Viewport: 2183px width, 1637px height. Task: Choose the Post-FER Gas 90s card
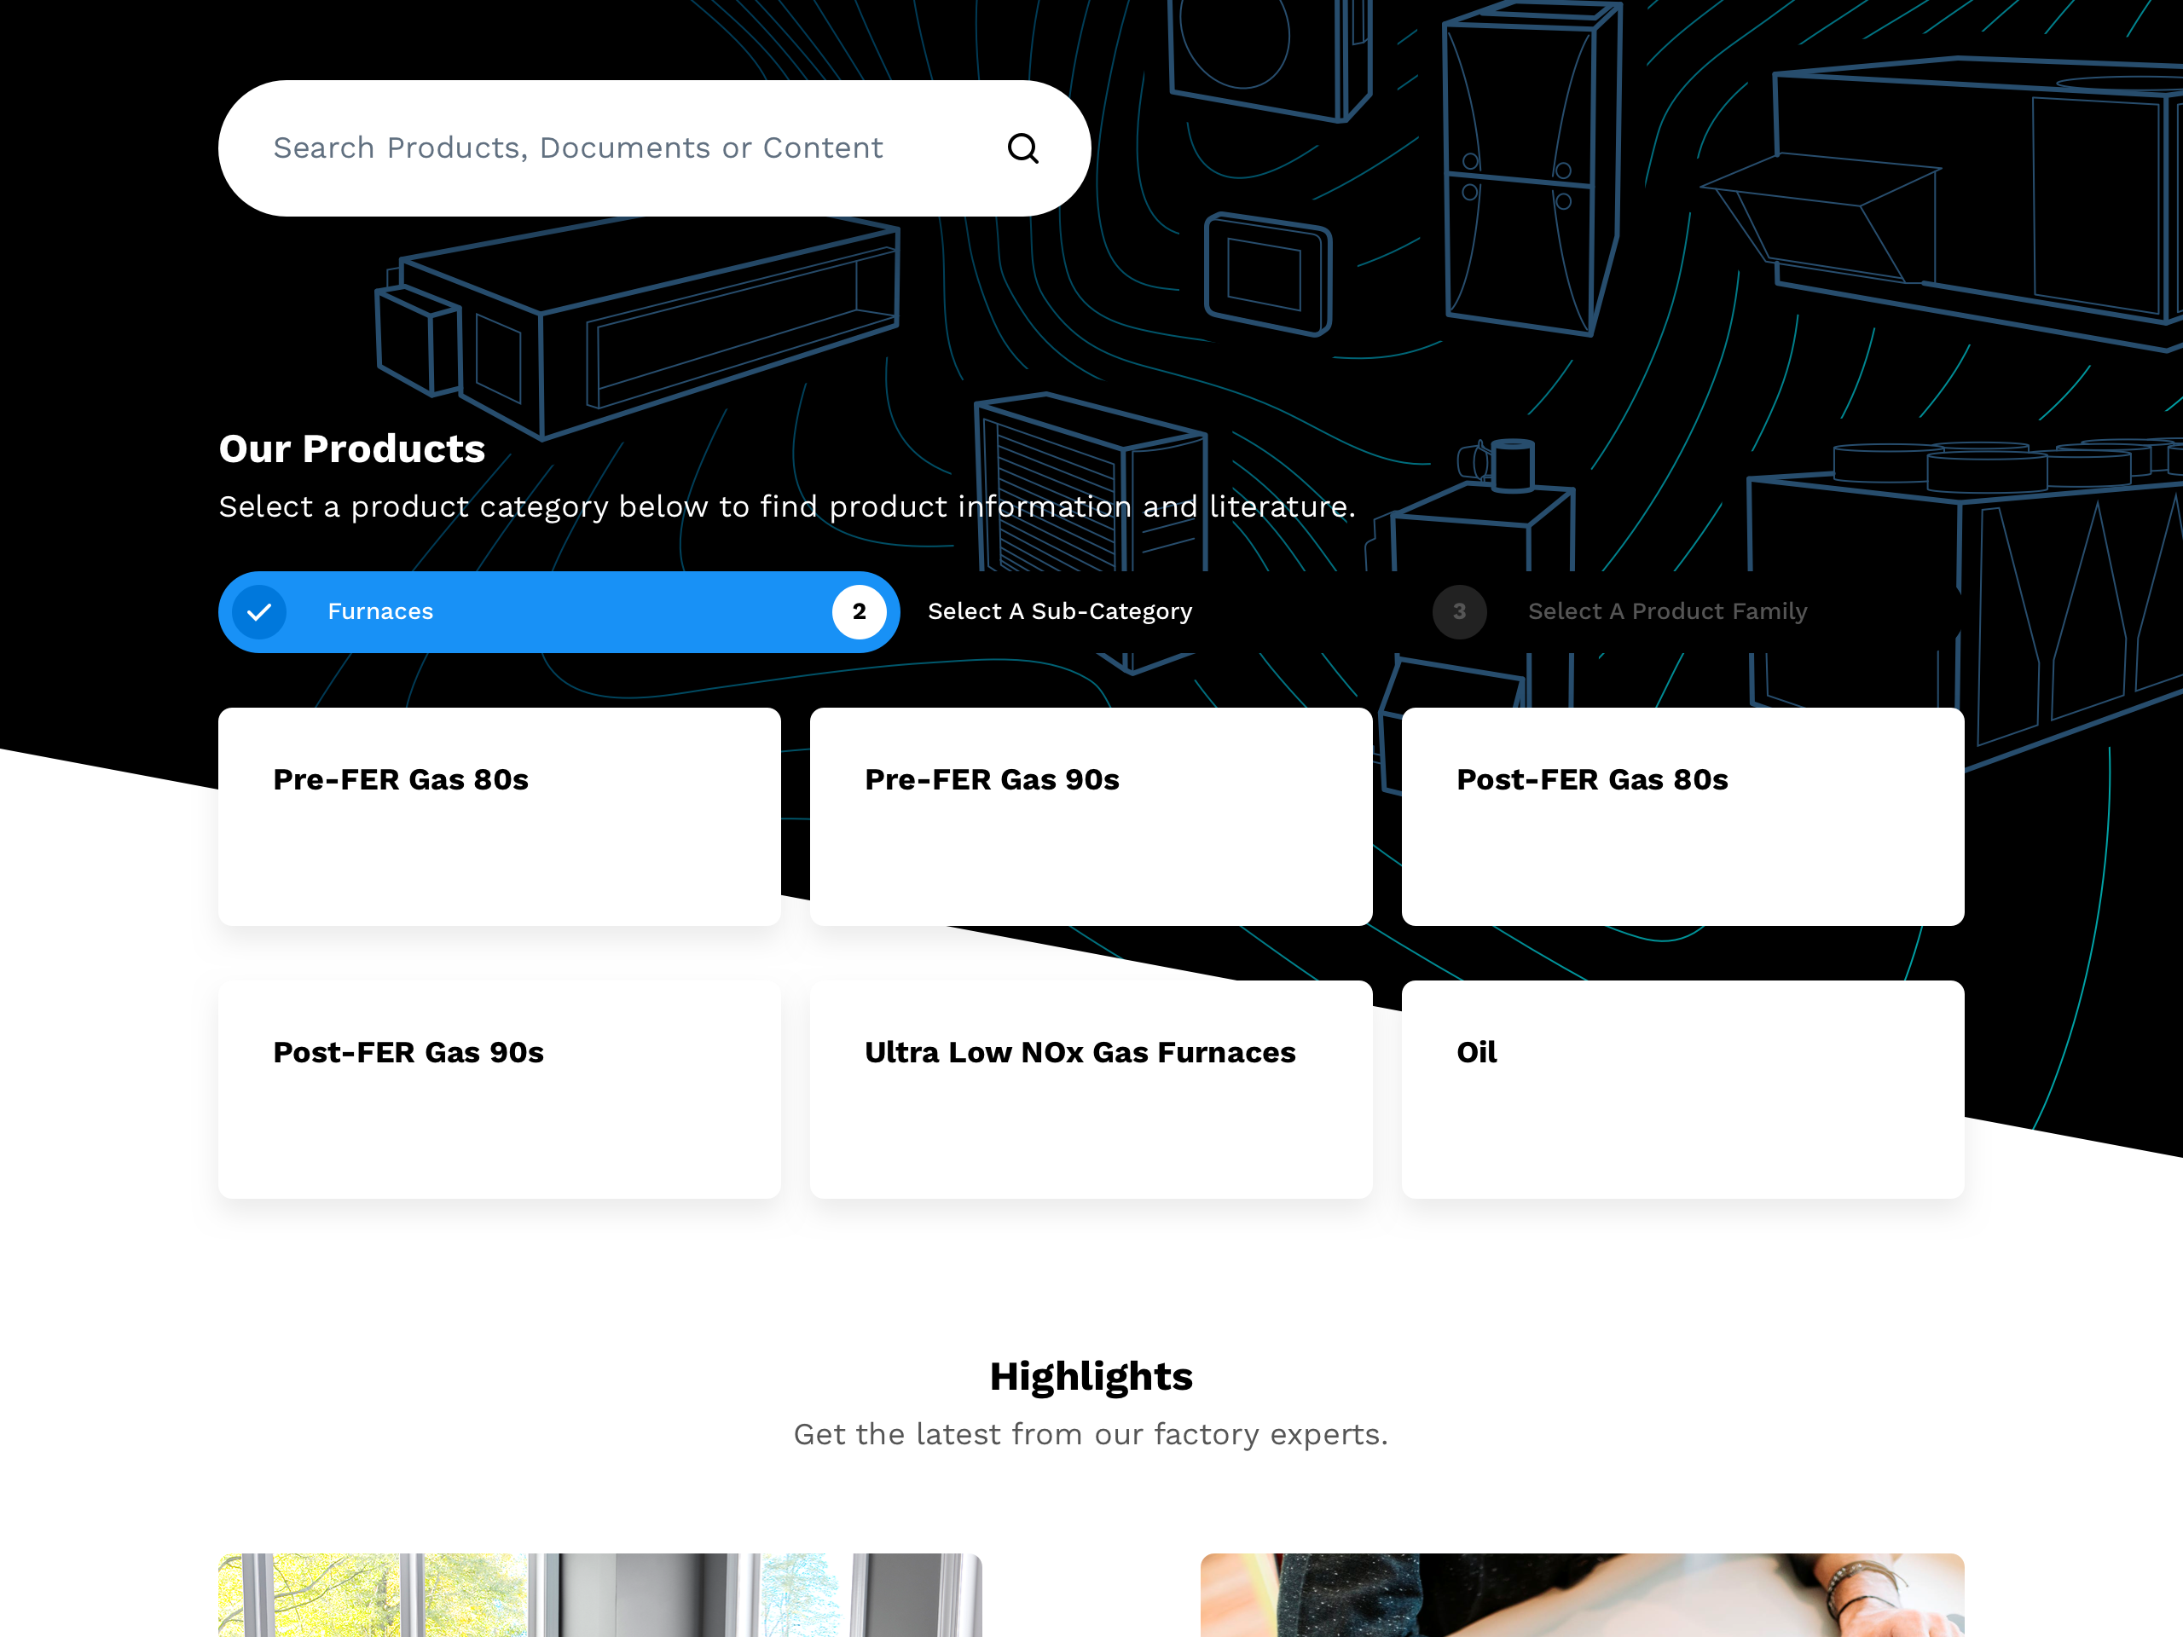click(498, 1089)
